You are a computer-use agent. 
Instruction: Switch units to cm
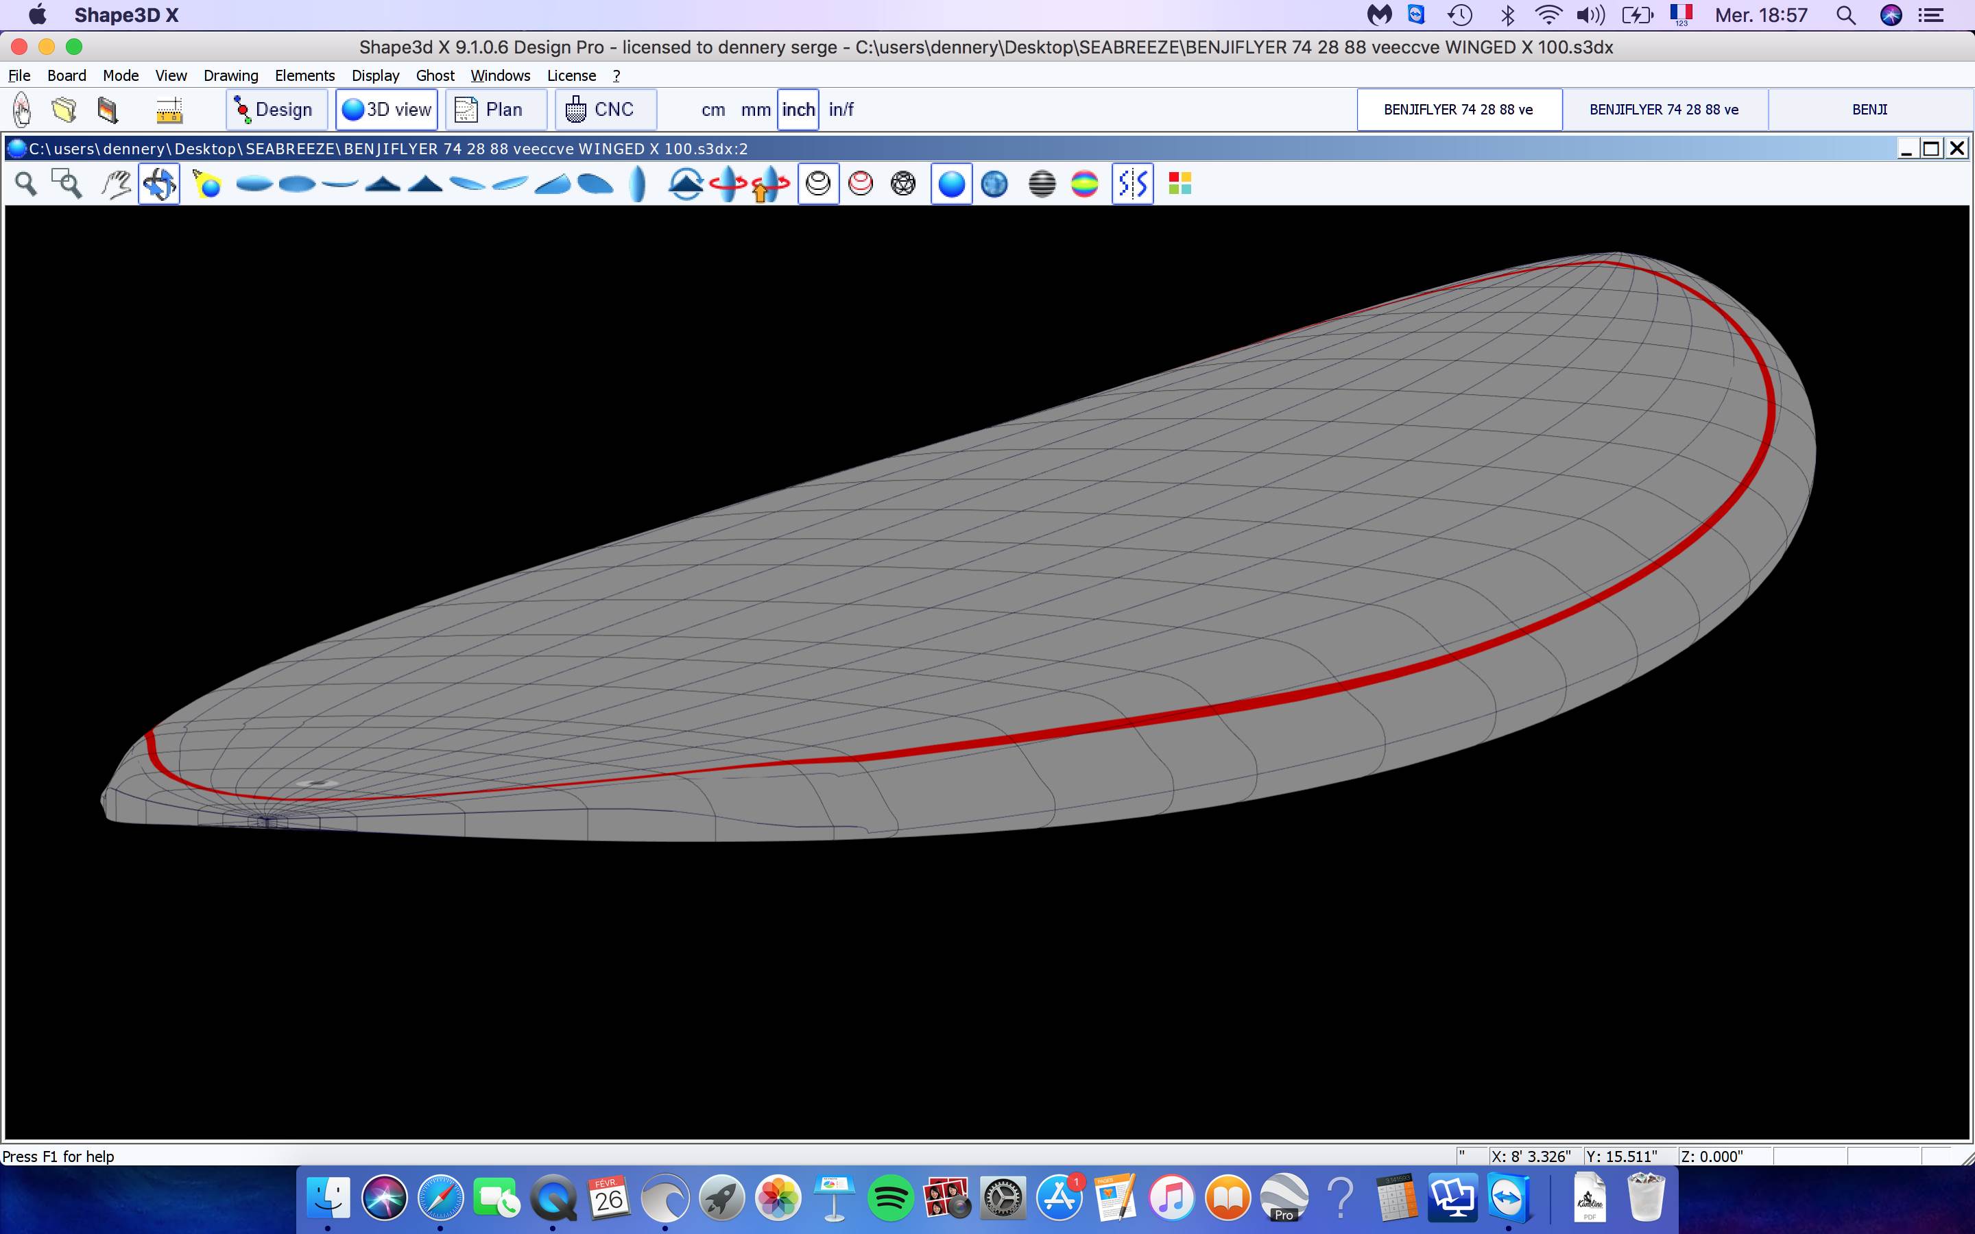713,110
